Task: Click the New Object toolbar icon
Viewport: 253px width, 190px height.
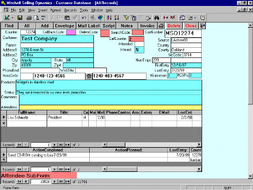Action: tap(190, 18)
